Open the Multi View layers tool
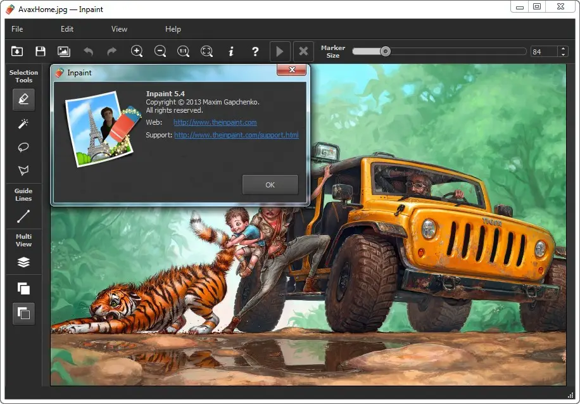 coord(23,262)
